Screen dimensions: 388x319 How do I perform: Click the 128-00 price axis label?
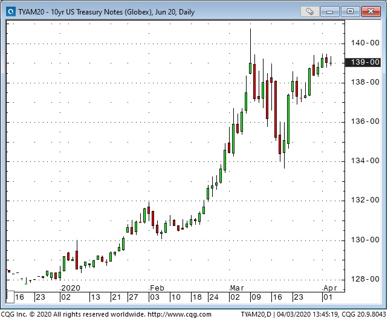365,279
